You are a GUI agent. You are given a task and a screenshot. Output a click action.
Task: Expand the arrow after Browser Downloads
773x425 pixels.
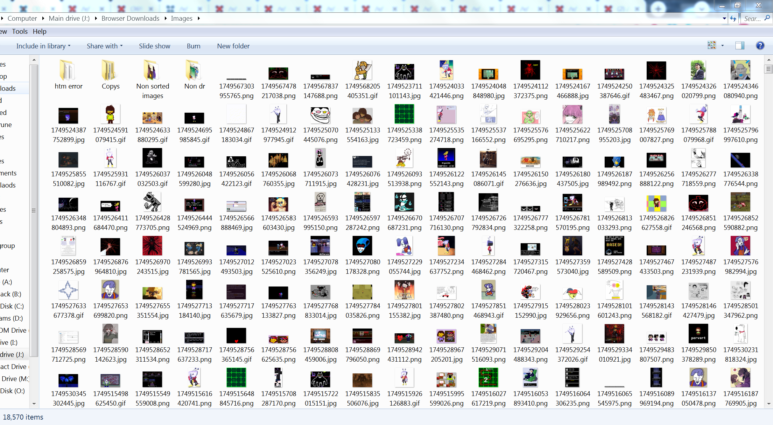(165, 18)
